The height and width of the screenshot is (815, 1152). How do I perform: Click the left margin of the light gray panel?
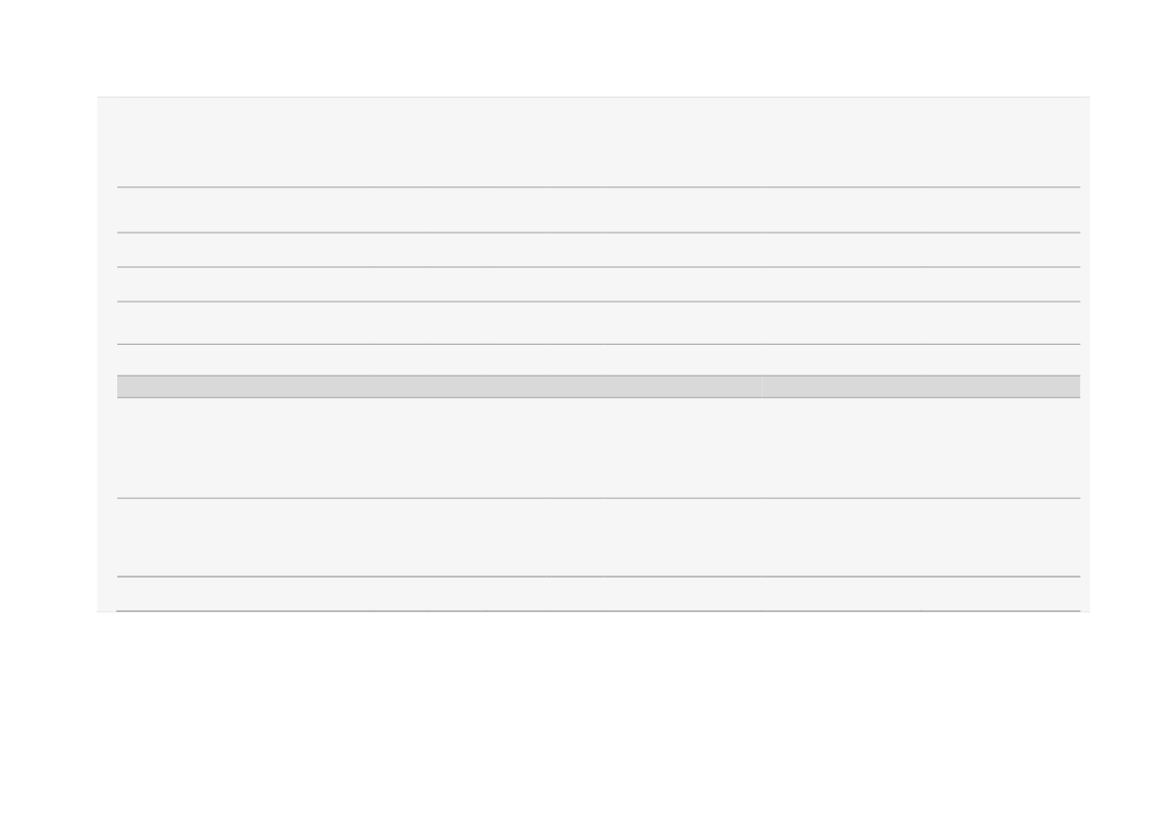click(x=106, y=354)
